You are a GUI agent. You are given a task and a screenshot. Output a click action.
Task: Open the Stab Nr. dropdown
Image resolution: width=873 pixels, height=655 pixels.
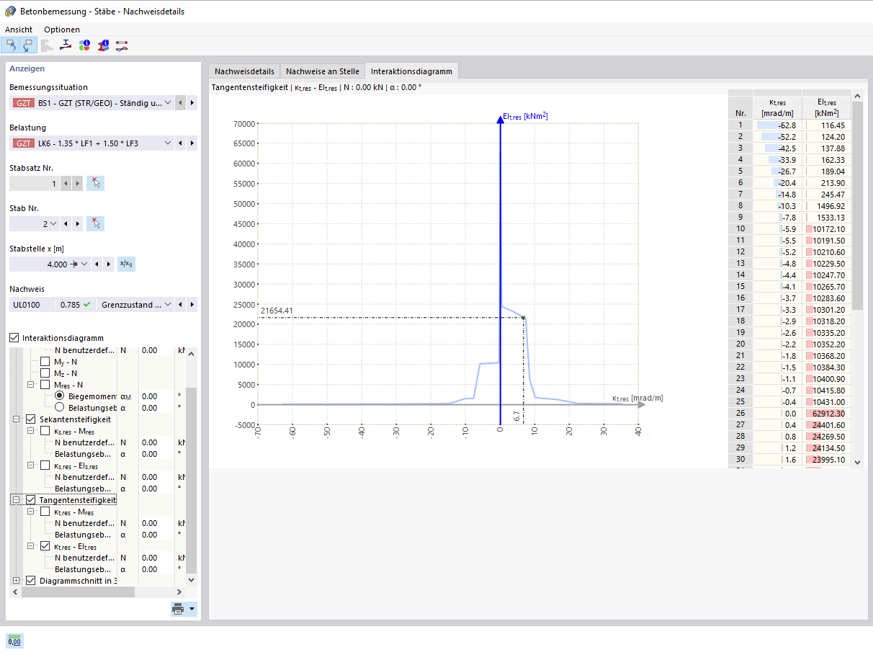(x=54, y=224)
